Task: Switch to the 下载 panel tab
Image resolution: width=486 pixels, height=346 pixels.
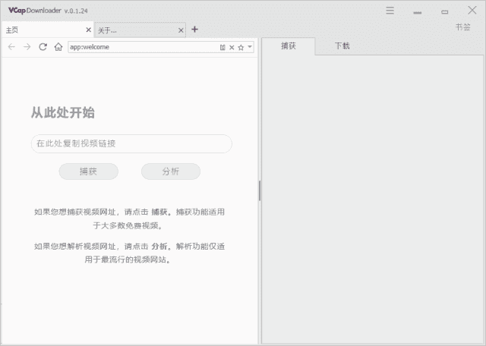Action: click(342, 46)
